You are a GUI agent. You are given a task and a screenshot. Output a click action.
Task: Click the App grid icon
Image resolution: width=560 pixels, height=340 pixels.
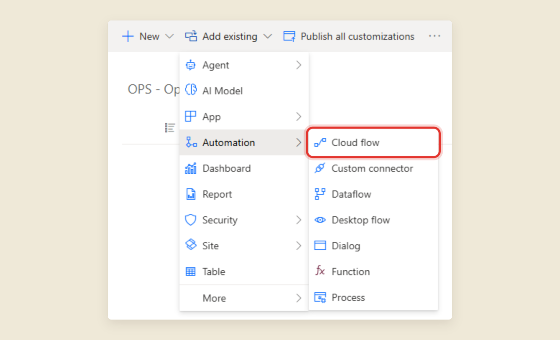tap(191, 116)
